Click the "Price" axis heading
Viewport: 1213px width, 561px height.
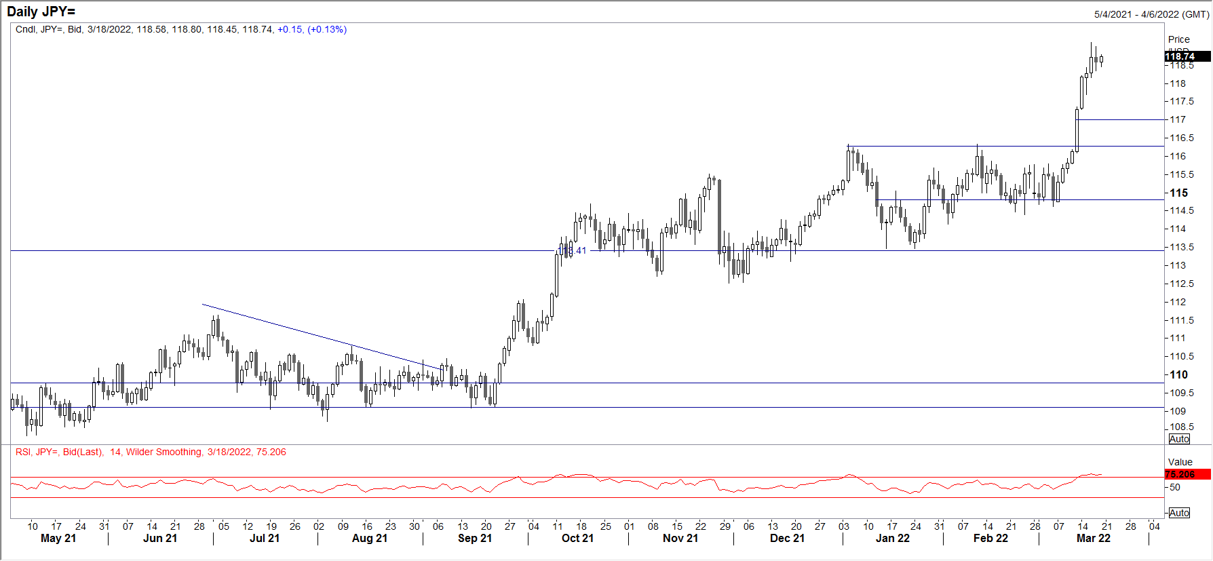point(1179,39)
